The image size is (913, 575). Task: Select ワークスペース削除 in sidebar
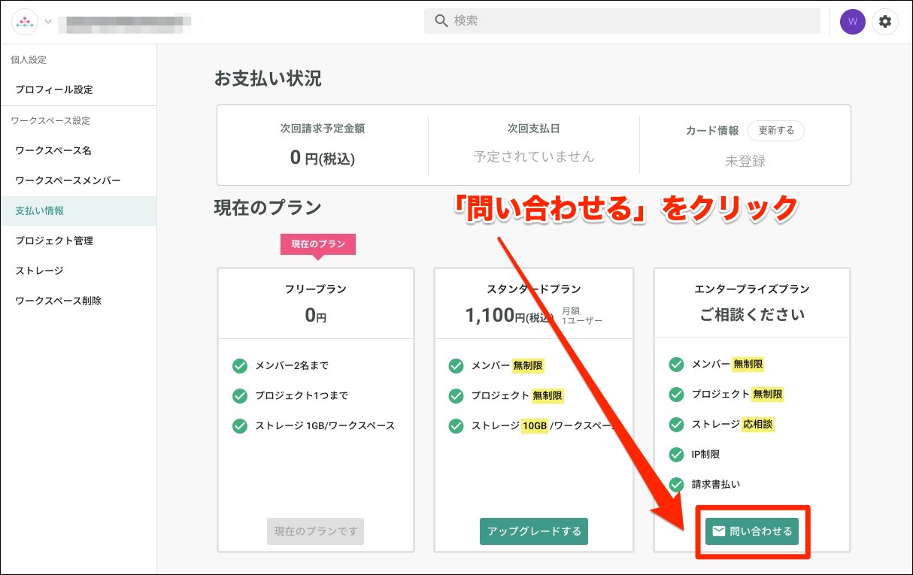click(x=58, y=301)
